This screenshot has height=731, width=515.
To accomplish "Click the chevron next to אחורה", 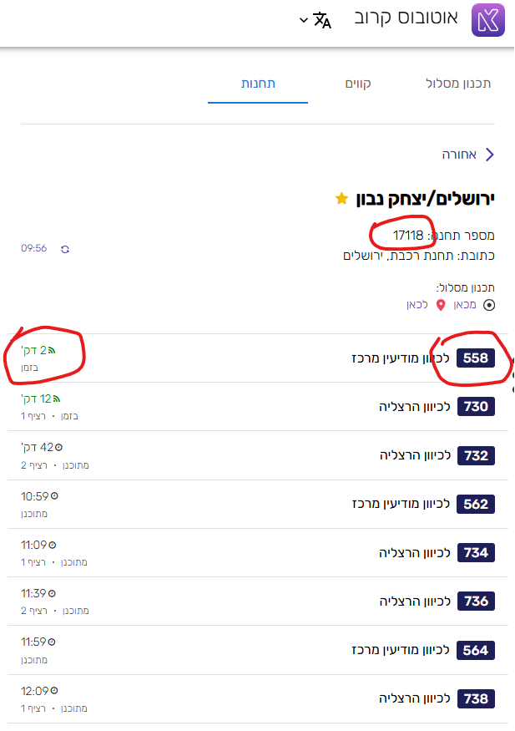I will tap(490, 154).
